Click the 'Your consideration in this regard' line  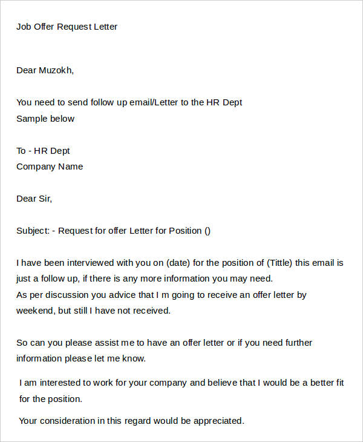click(131, 421)
